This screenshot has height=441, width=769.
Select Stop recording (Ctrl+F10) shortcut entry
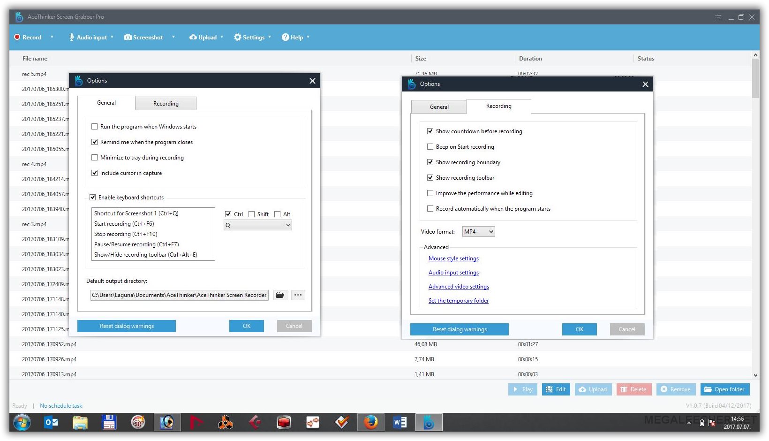(x=126, y=234)
